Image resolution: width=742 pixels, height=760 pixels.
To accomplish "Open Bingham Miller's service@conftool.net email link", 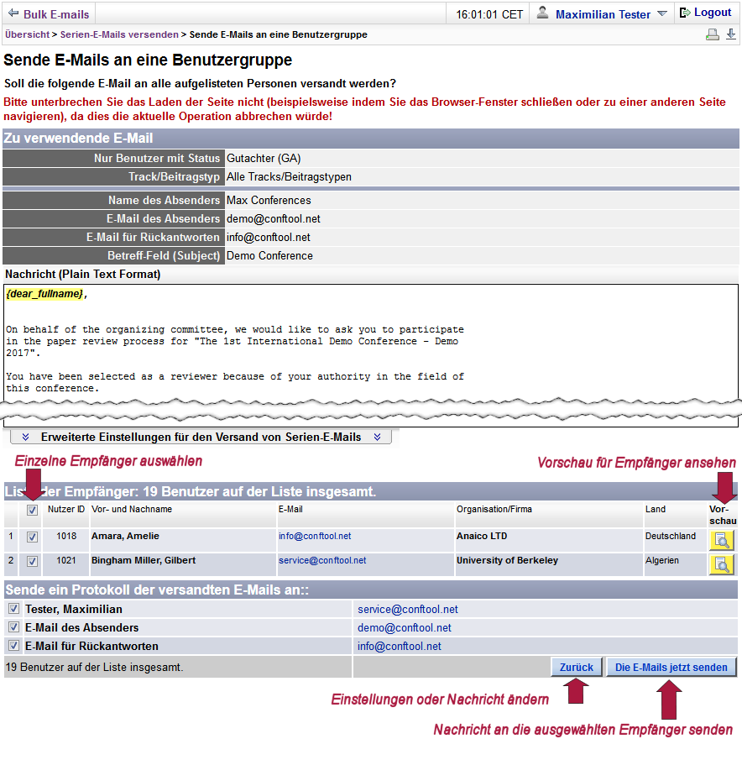I will coord(322,560).
